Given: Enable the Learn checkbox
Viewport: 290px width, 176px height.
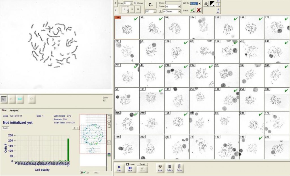Looking at the screenshot, I should [128, 164].
